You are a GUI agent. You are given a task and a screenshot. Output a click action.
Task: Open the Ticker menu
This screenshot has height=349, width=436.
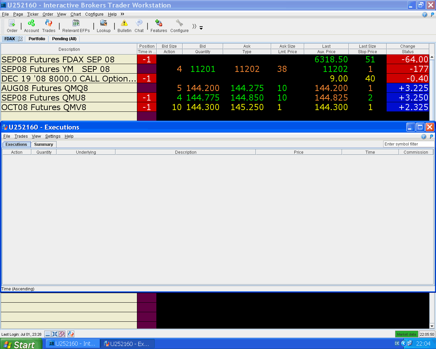pos(33,14)
